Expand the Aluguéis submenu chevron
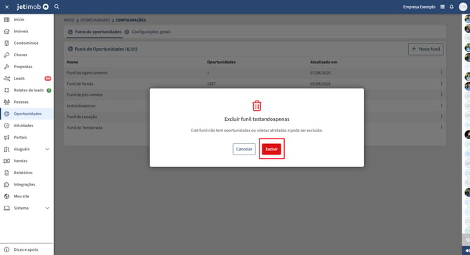Screen dimensions: 470x255 pyautogui.click(x=48, y=149)
